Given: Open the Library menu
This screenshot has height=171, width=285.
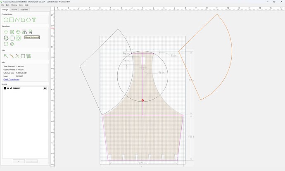Looking at the screenshot, I should 14,5.
